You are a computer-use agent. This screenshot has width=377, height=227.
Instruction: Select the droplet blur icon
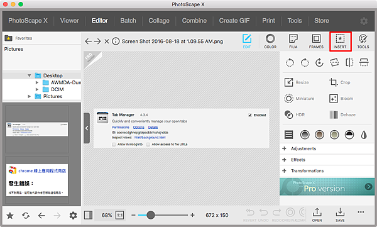(364, 135)
